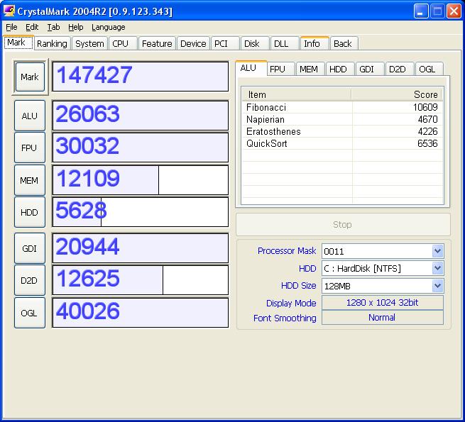
Task: Open the Language menu
Action: pos(108,27)
